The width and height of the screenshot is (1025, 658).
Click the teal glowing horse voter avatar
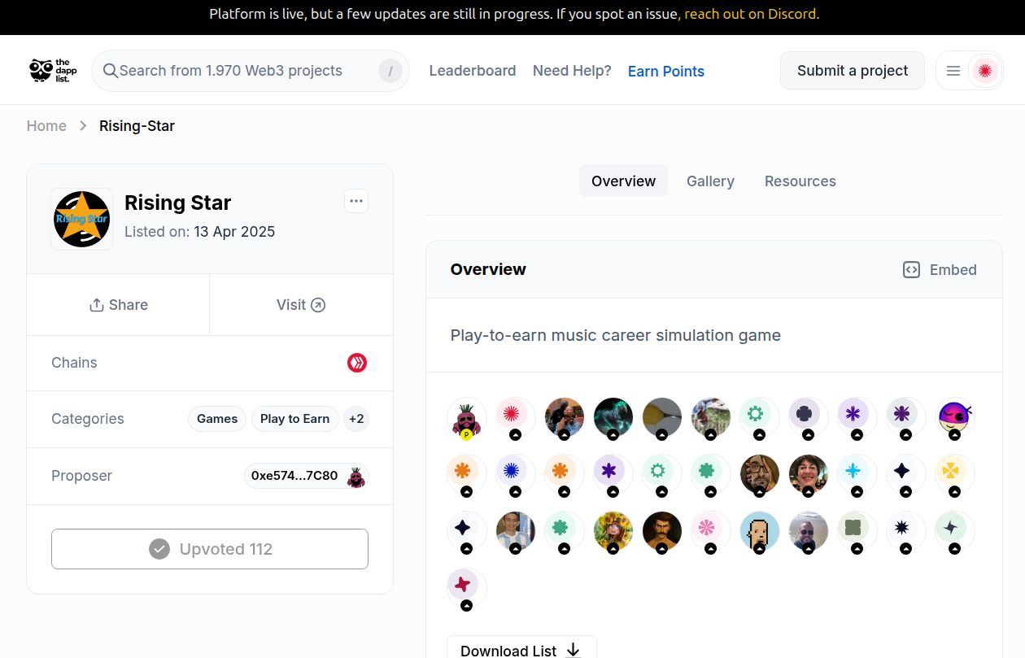point(613,418)
